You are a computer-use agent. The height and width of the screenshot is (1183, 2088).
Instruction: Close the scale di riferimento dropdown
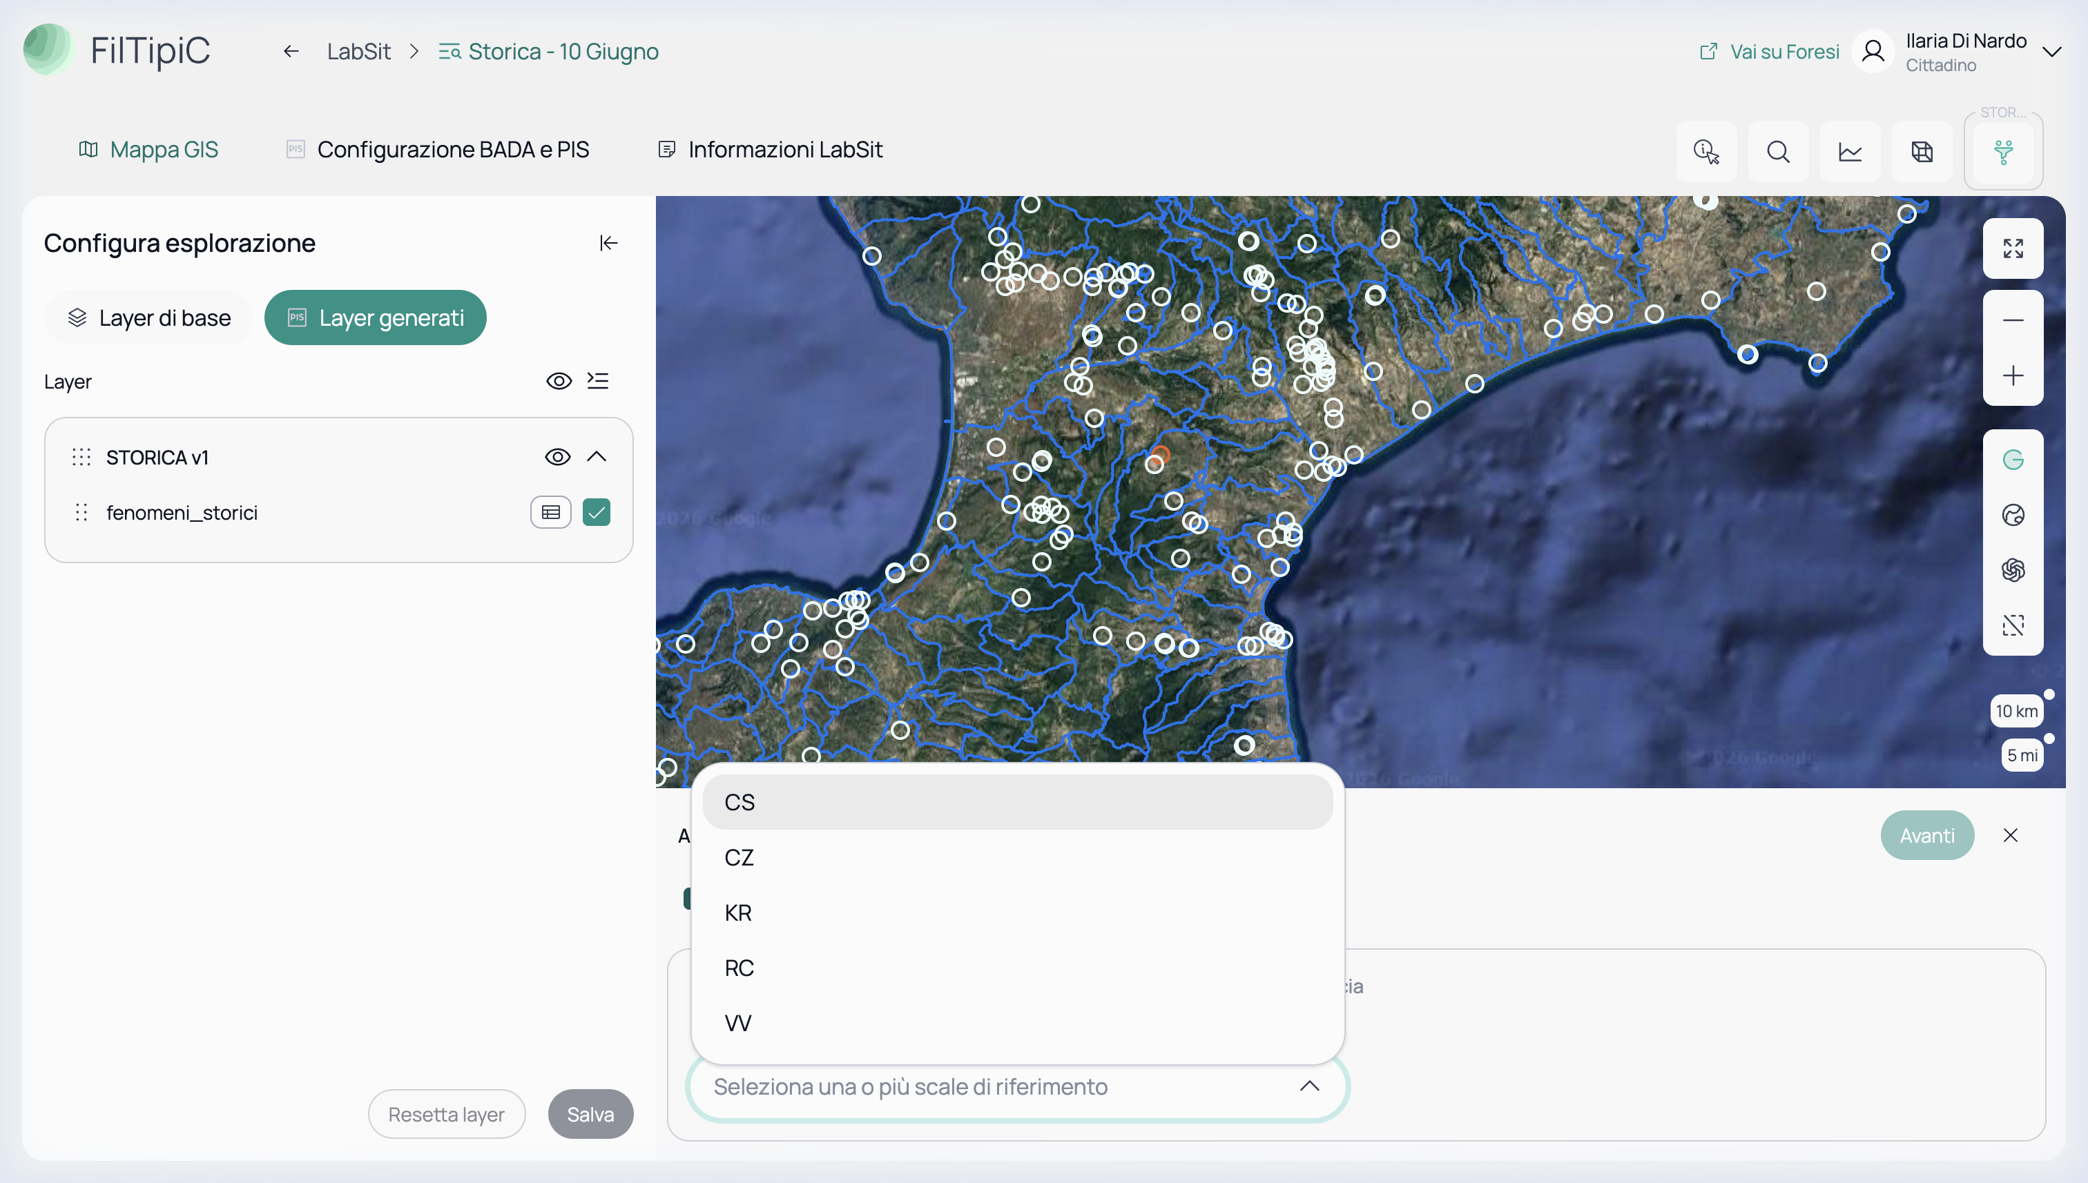click(x=1308, y=1086)
